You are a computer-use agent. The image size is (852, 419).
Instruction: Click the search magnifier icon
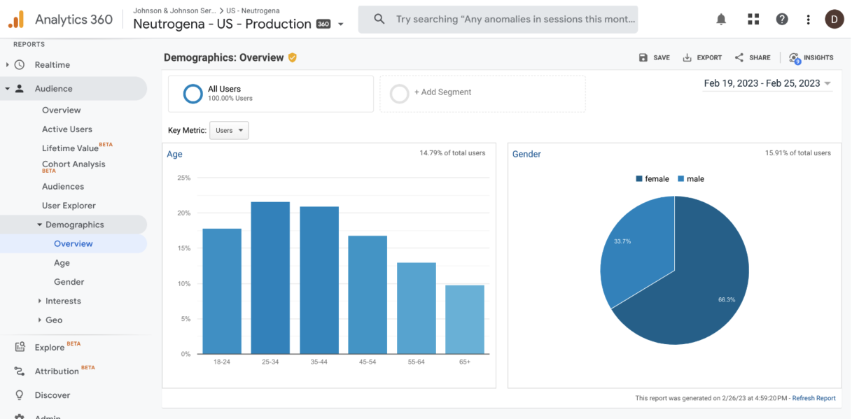[x=379, y=20]
